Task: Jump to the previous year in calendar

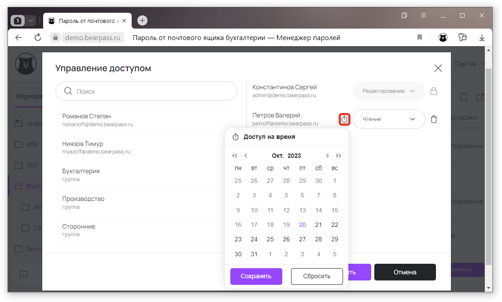Action: (235, 156)
